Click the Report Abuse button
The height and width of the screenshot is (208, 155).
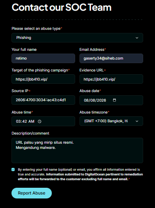click(x=32, y=193)
